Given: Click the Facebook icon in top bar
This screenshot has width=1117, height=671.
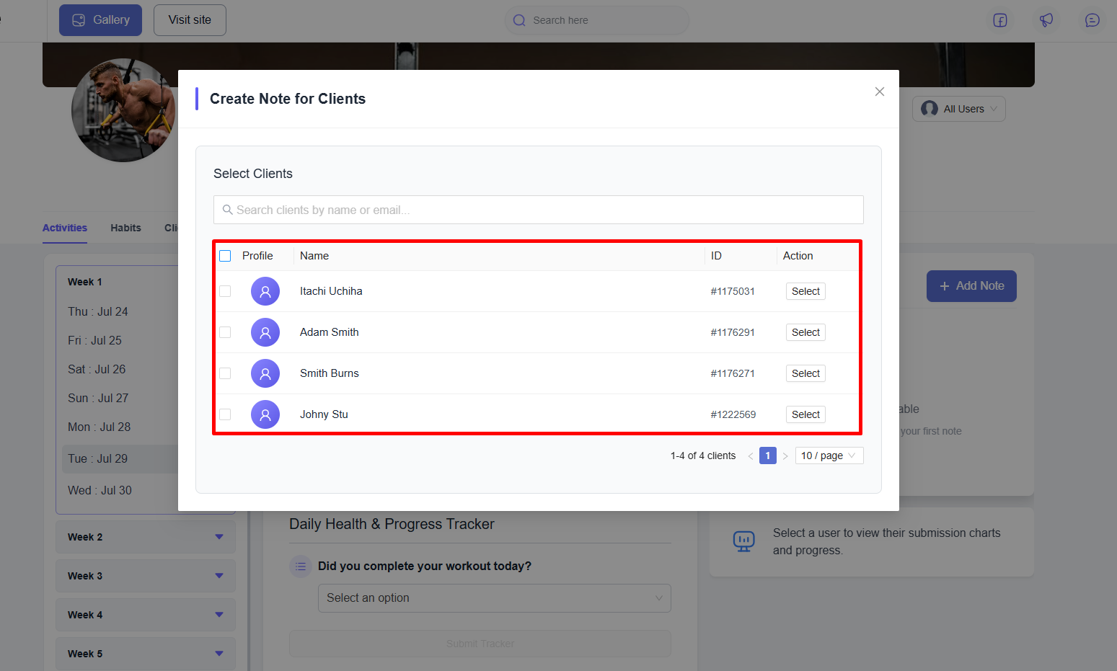Looking at the screenshot, I should tap(1000, 20).
